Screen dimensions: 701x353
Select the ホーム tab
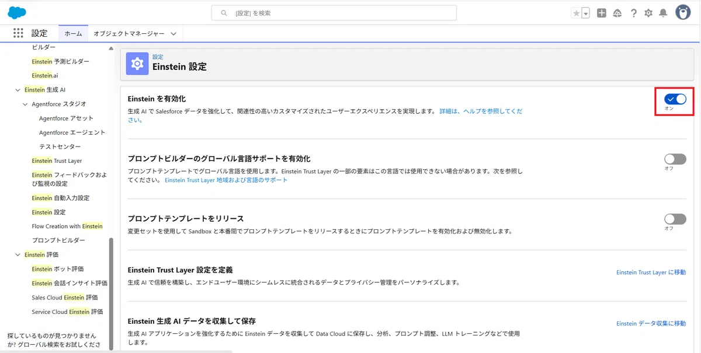[73, 34]
